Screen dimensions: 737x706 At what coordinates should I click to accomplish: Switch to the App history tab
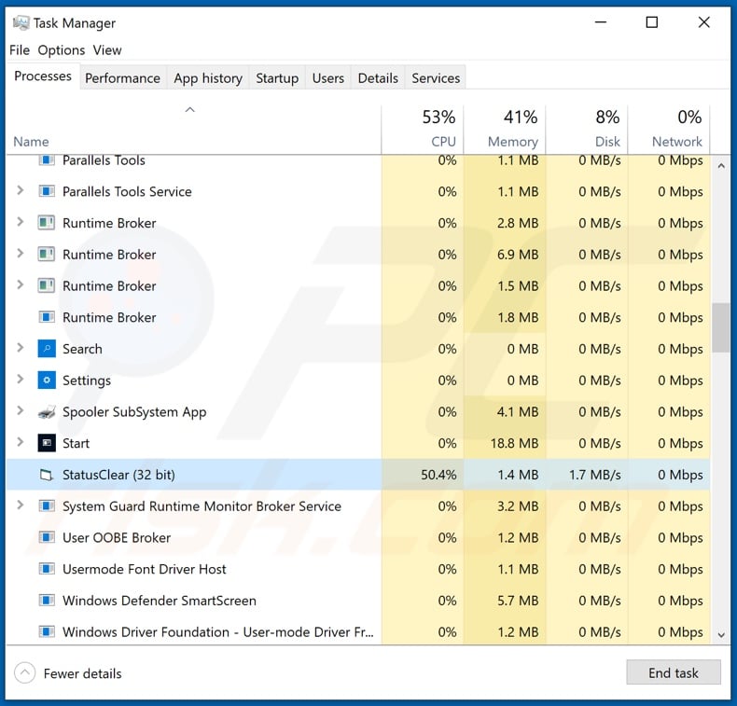point(208,78)
